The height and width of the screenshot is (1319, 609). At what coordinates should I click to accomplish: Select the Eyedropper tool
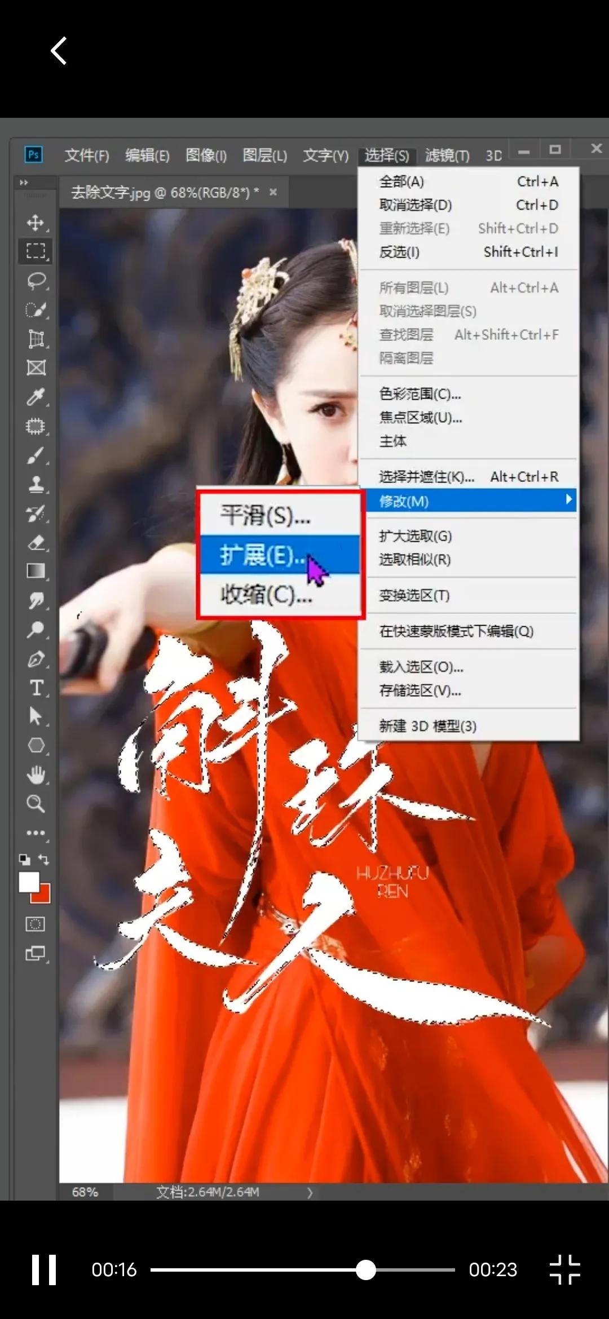click(36, 397)
